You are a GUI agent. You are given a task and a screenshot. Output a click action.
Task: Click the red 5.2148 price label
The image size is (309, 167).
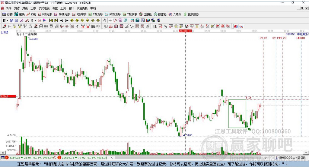(x=8, y=96)
